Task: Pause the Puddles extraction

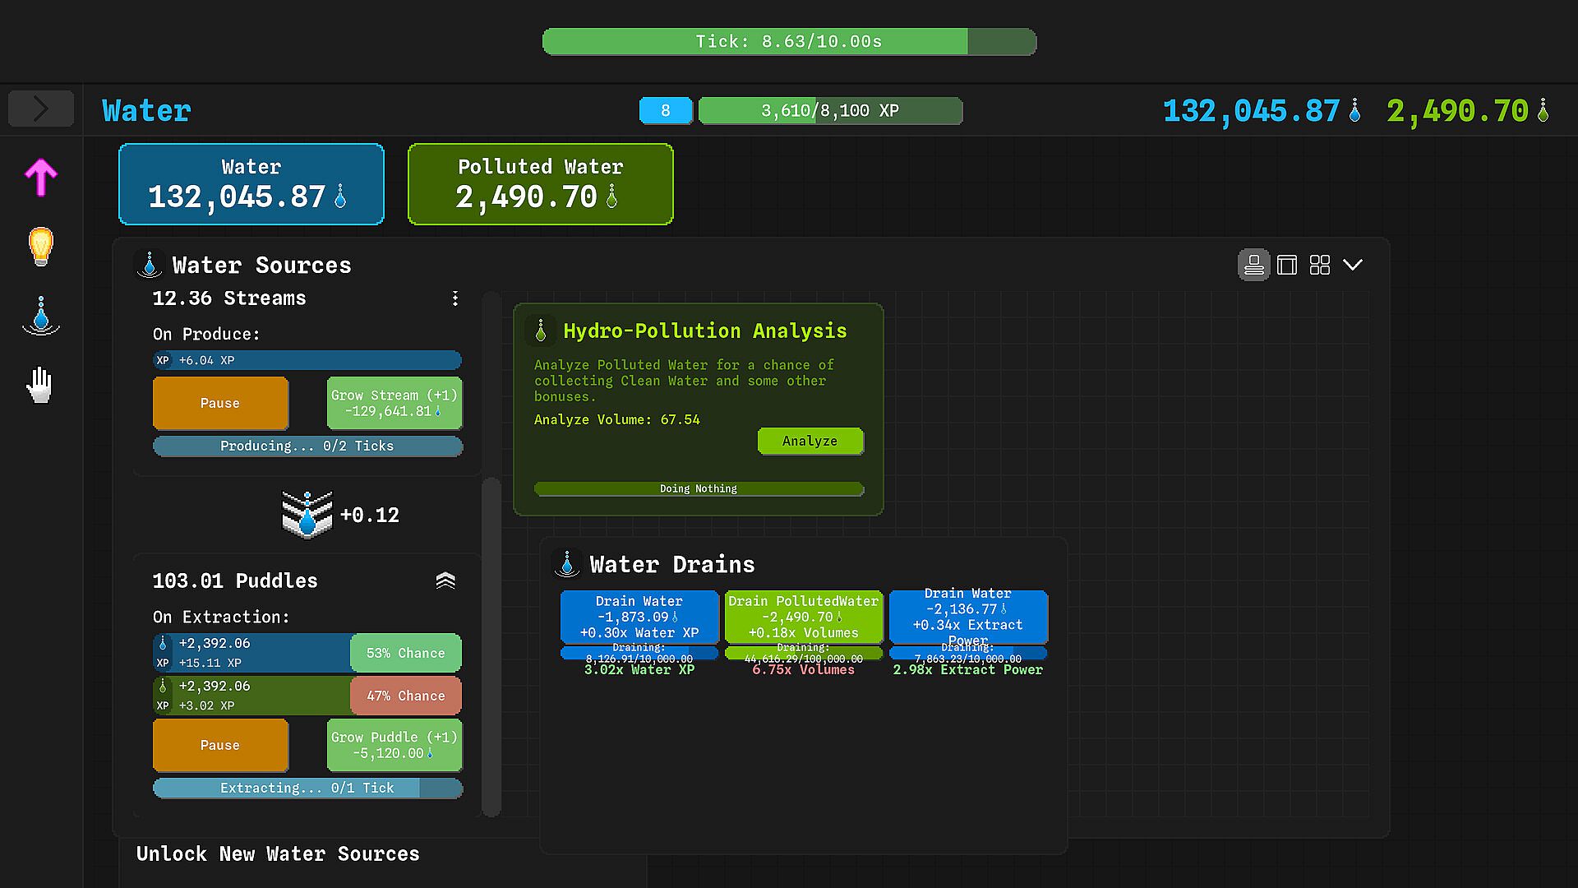Action: pos(220,745)
